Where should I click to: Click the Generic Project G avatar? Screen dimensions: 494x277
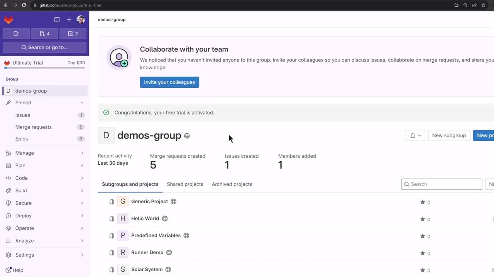point(123,202)
